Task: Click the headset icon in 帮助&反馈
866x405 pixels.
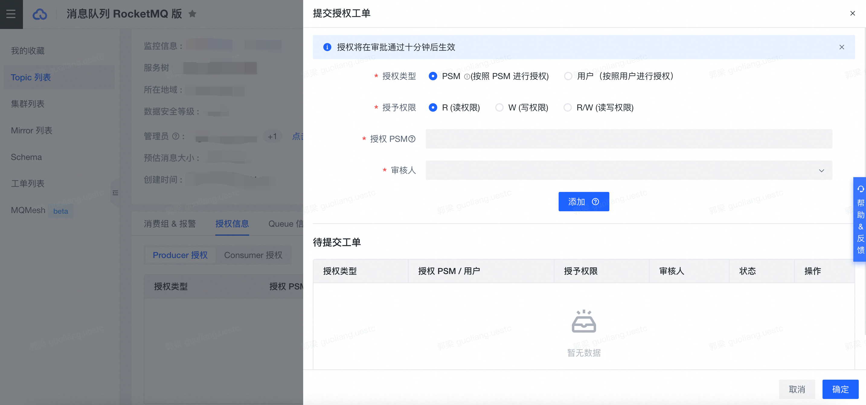Action: pos(860,189)
